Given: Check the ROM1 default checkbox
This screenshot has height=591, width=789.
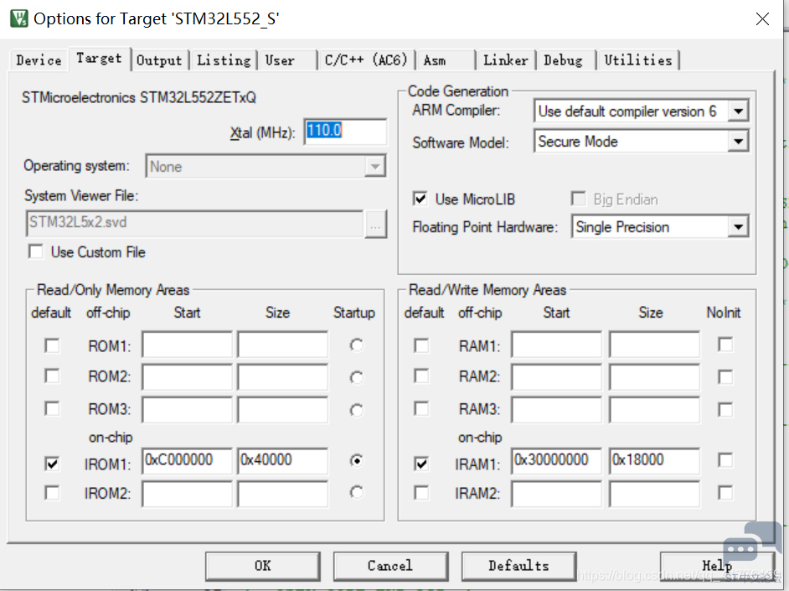Looking at the screenshot, I should (52, 346).
